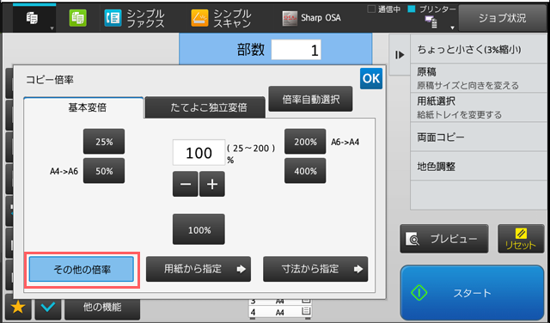Expand the printer status dropdown arrow
The image size is (550, 323).
point(453,27)
